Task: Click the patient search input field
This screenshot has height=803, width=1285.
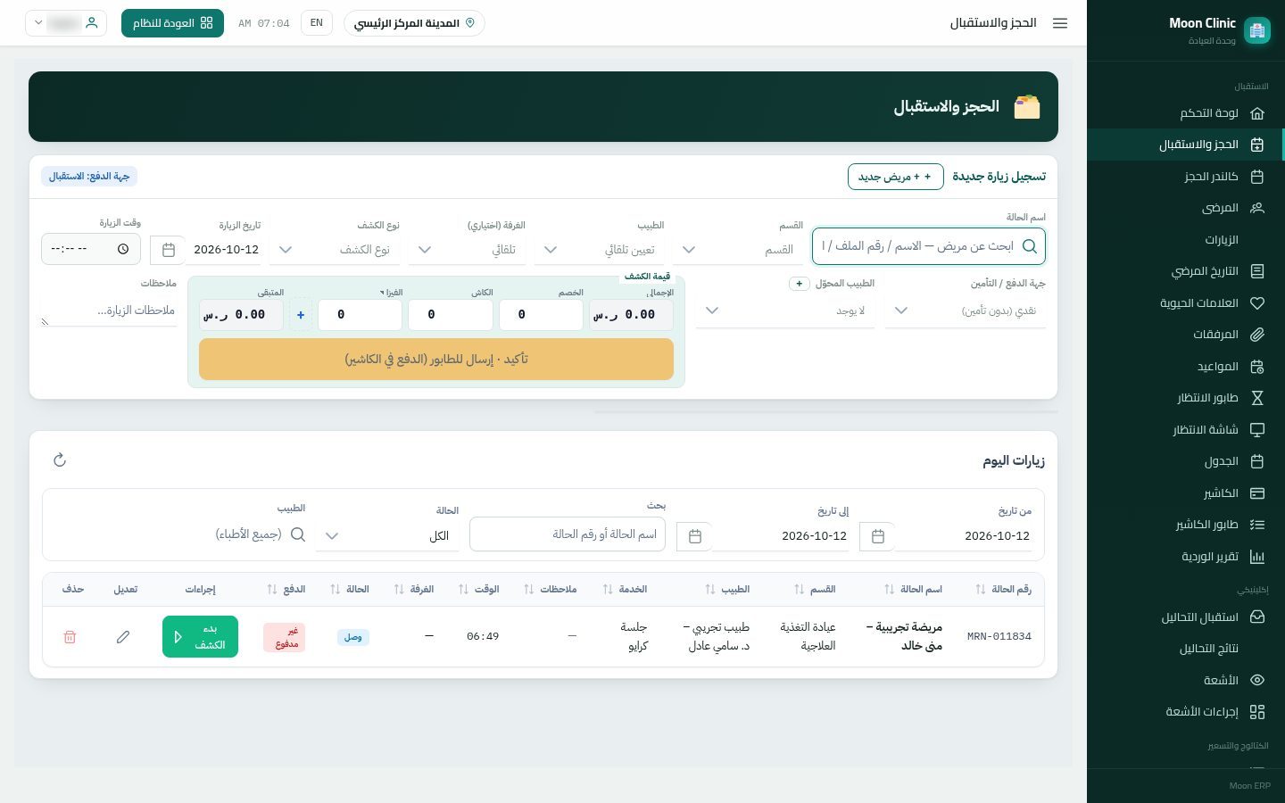Action: point(928,246)
